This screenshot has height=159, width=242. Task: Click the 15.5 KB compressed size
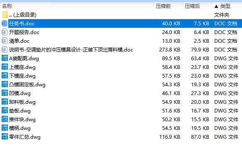[x=200, y=120]
